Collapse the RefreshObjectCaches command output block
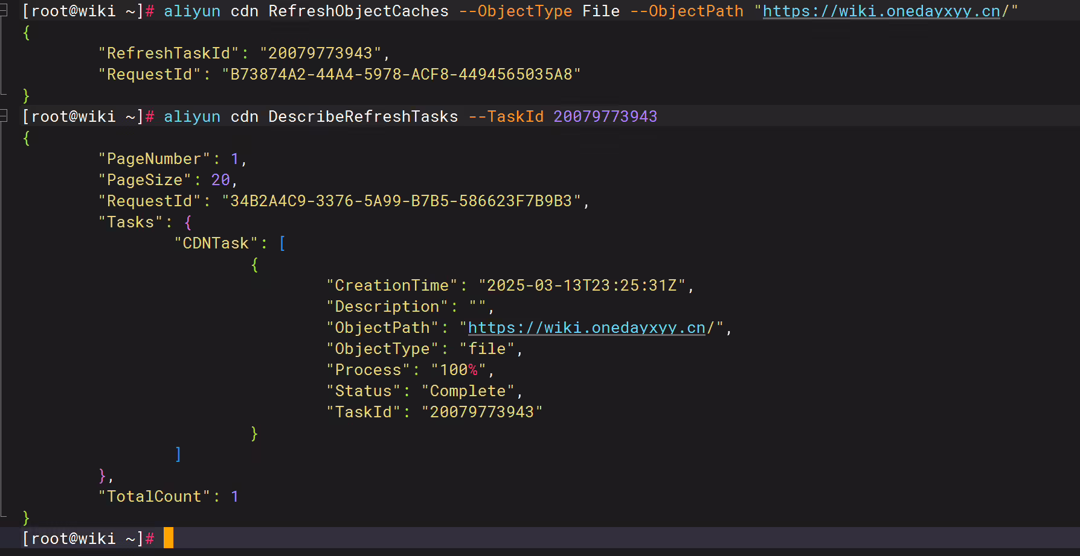Image resolution: width=1080 pixels, height=556 pixels. 4,11
